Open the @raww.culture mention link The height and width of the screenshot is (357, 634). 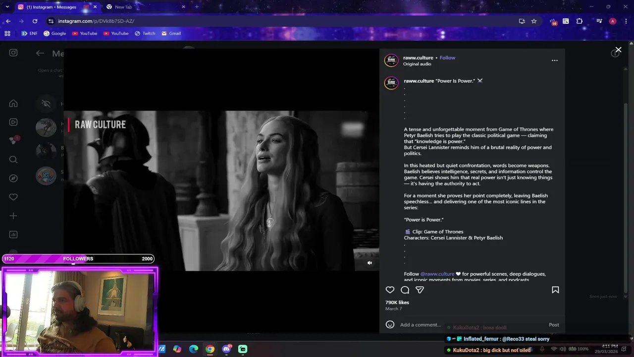click(437, 274)
